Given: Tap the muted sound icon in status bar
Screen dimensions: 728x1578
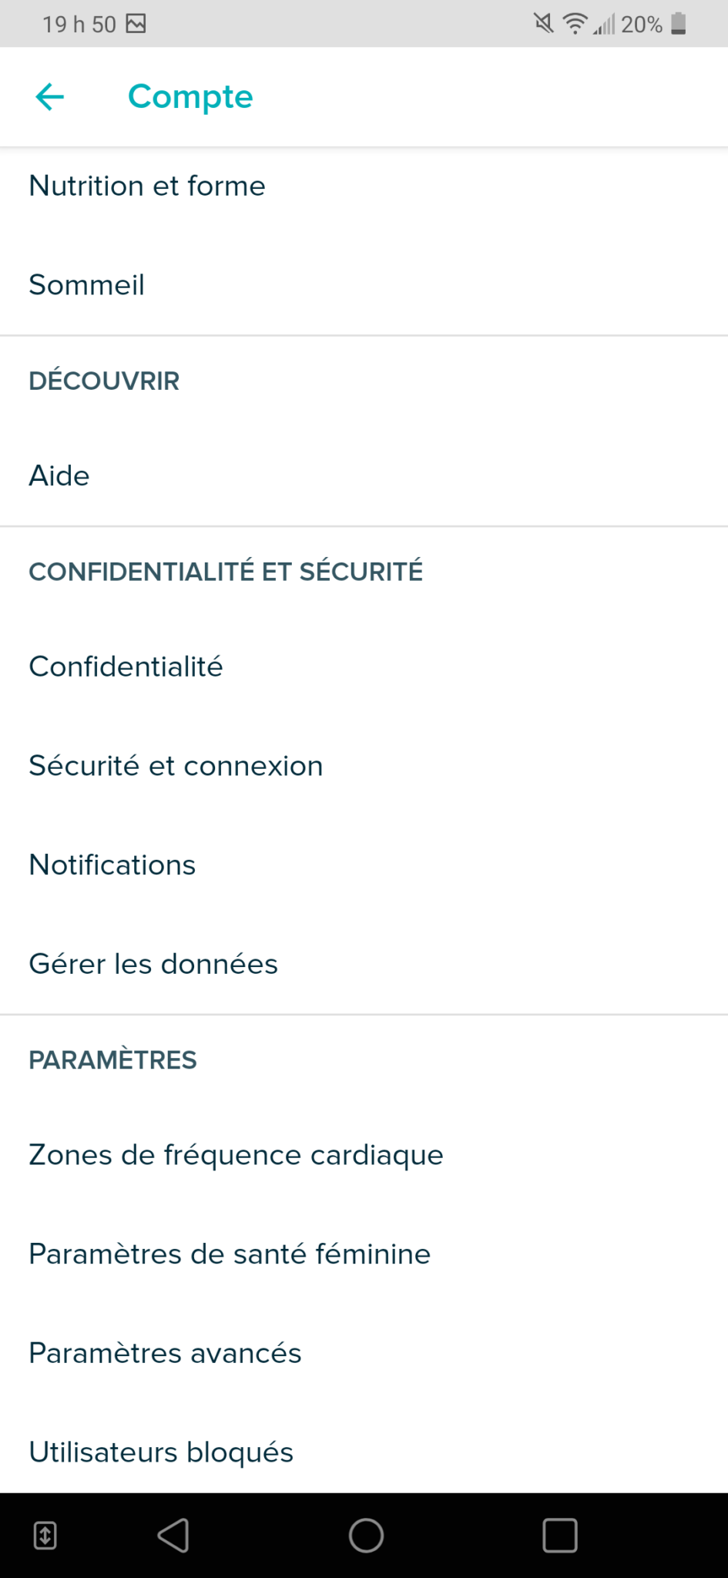Looking at the screenshot, I should 544,25.
